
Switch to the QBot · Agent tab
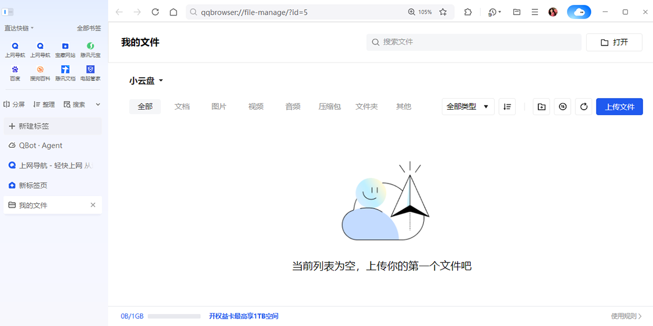(52, 146)
